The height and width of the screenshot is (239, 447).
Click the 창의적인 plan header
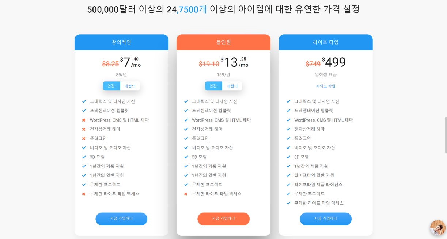click(121, 42)
